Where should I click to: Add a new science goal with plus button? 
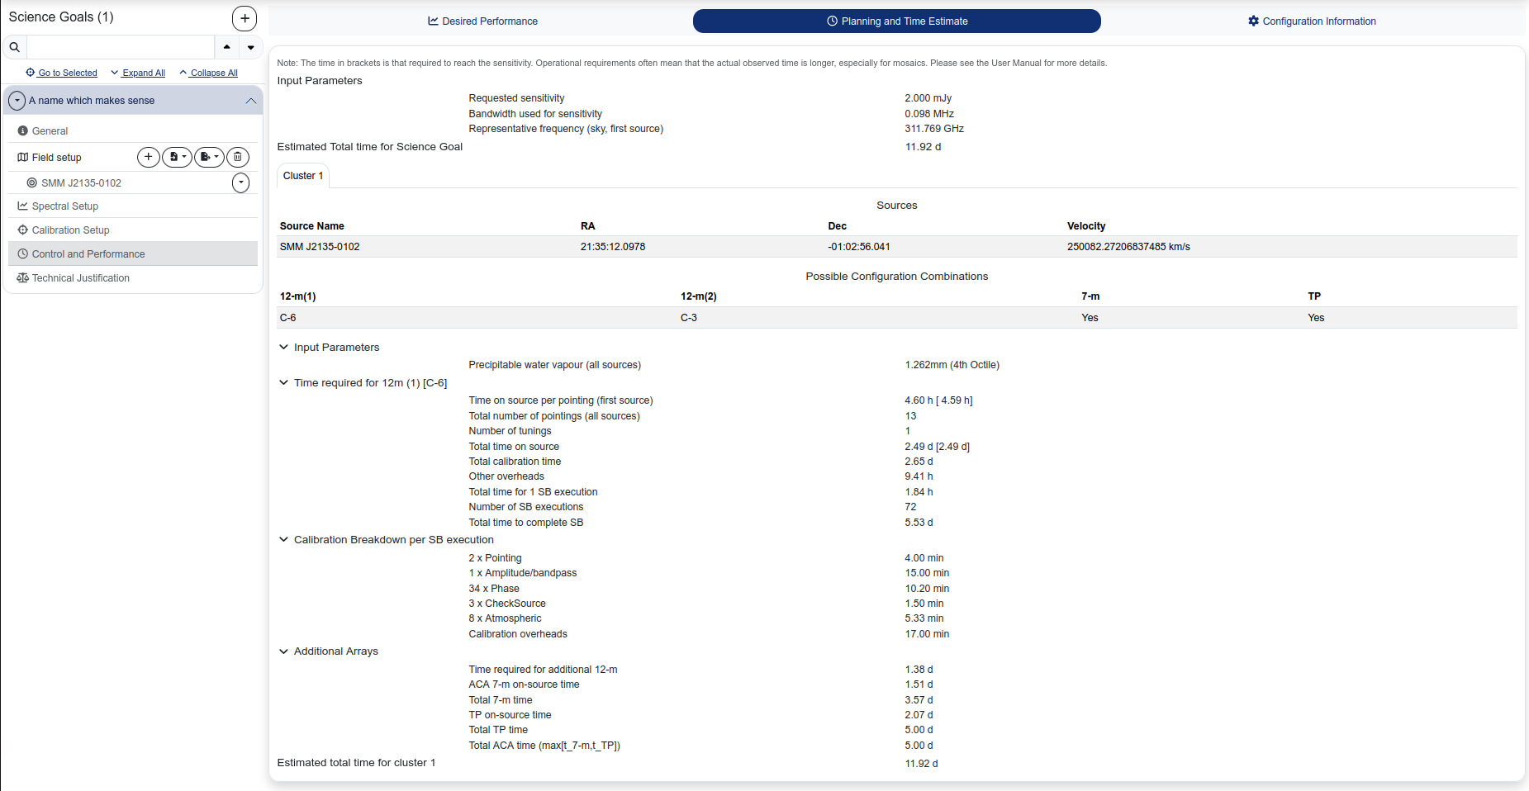(x=245, y=18)
